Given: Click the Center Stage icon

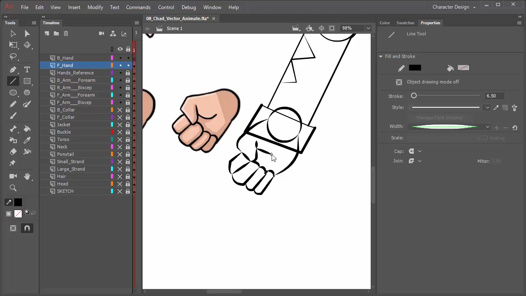Looking at the screenshot, I should (x=321, y=28).
